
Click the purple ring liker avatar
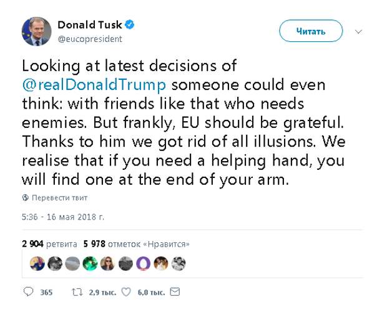[143, 263]
